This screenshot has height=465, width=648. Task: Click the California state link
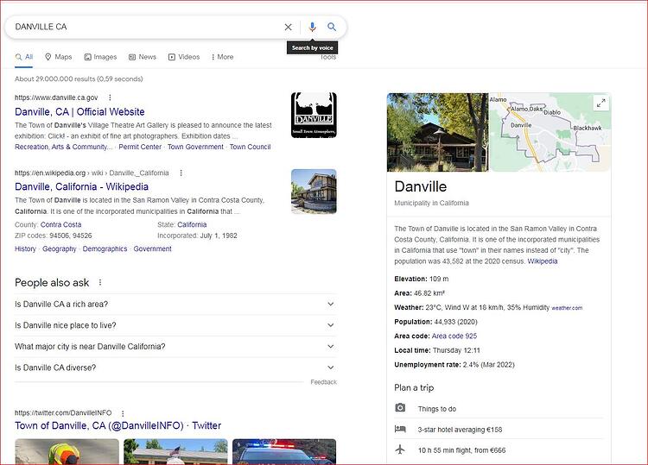[x=192, y=225]
